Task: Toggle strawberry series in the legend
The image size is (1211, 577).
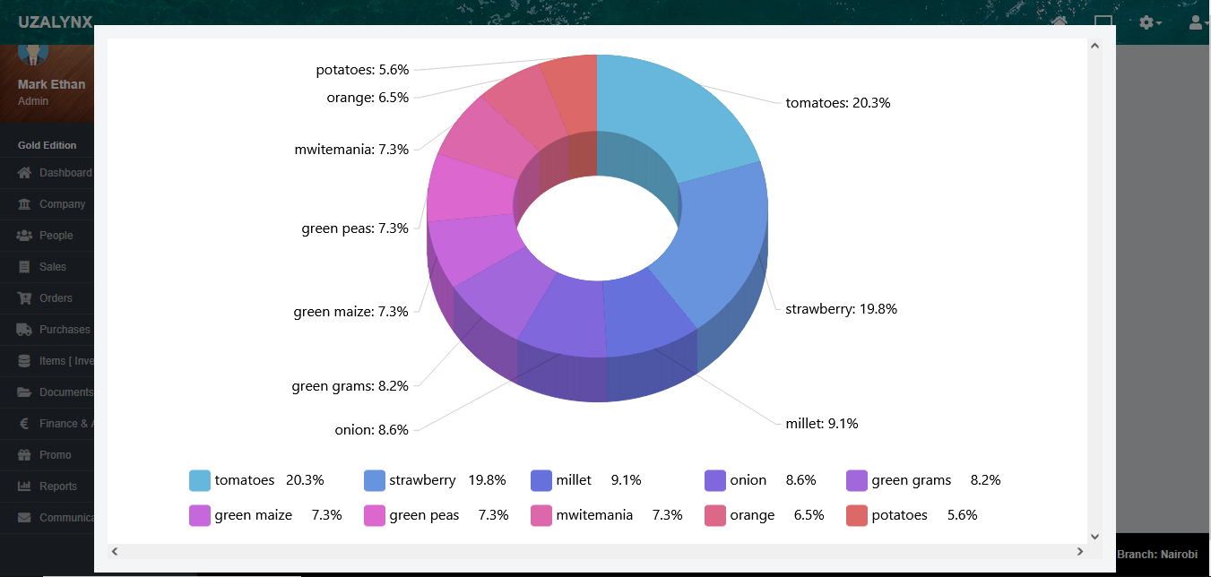Action: 422,480
